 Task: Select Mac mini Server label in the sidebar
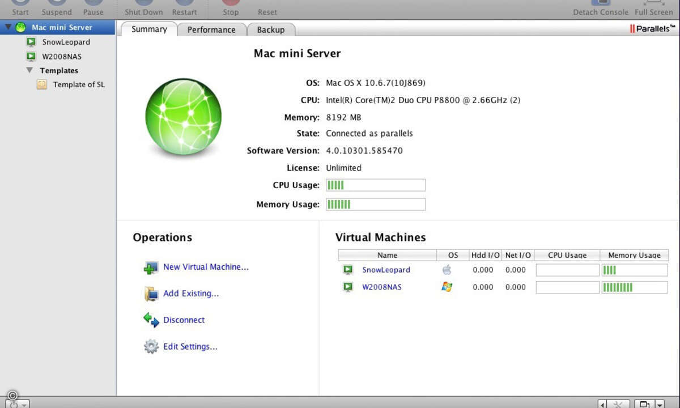point(62,27)
